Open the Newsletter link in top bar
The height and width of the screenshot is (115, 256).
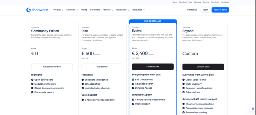215,2
